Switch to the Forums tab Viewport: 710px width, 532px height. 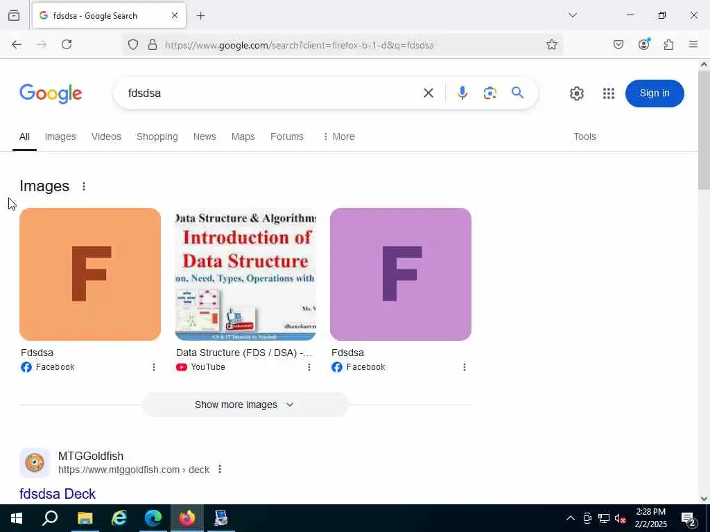(286, 136)
